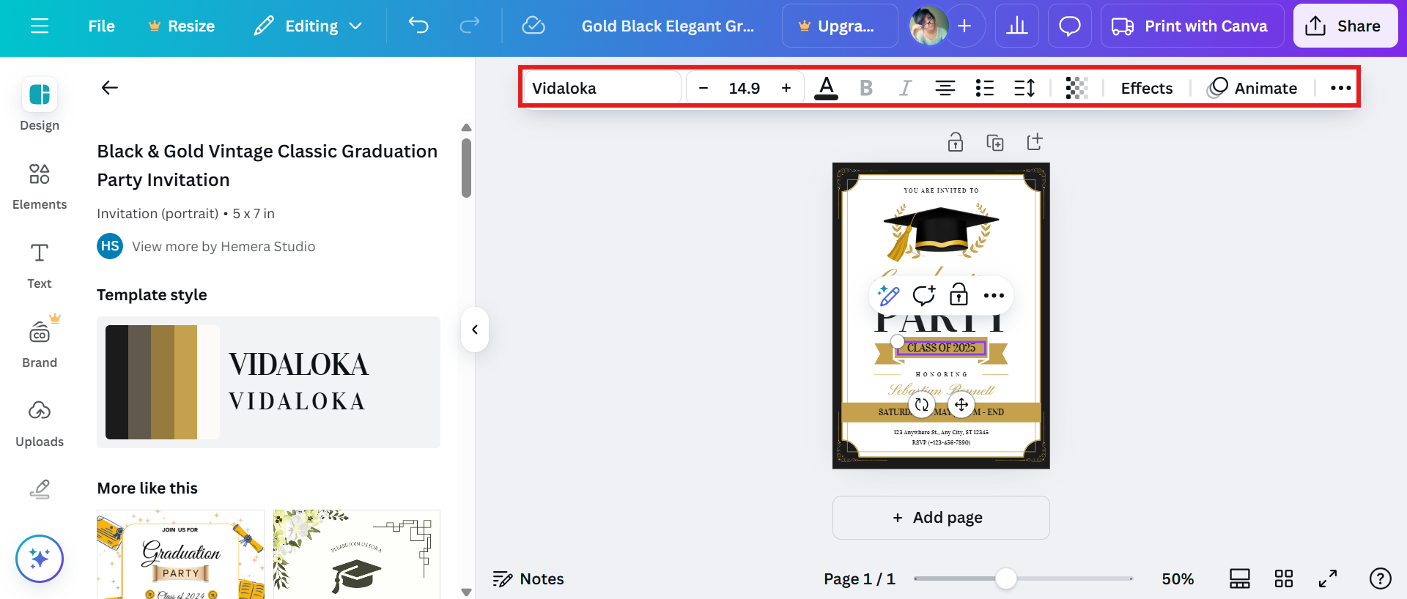Click the Share button
The height and width of the screenshot is (599, 1407).
click(1345, 26)
